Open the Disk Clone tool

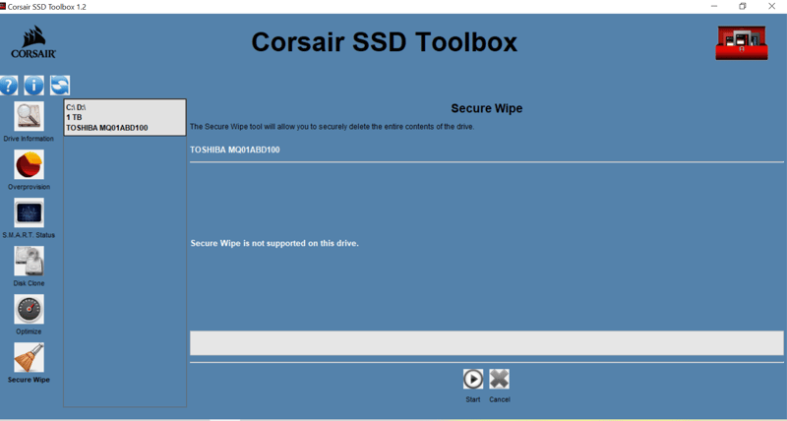coord(30,261)
